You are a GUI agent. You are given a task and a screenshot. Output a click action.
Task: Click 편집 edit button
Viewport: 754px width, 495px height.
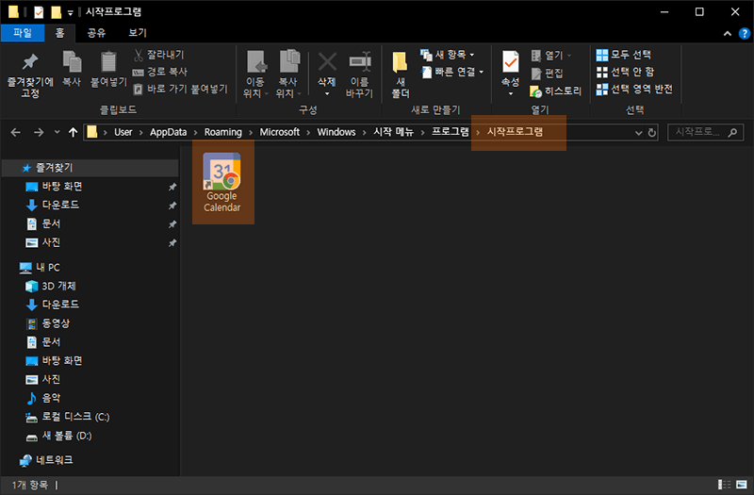click(x=548, y=74)
